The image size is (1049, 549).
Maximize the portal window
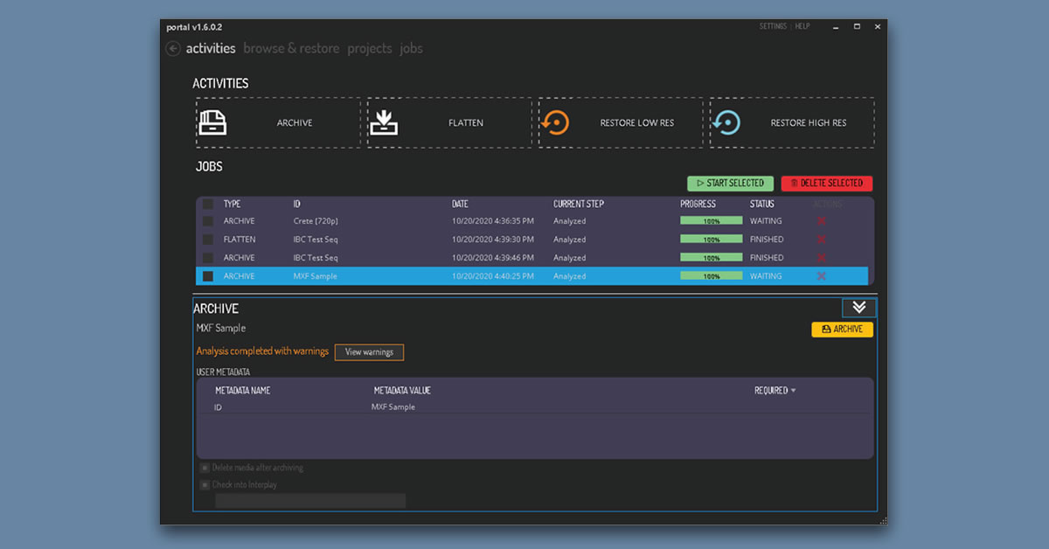point(857,27)
